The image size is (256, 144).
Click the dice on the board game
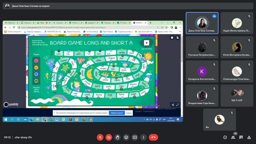(146, 43)
